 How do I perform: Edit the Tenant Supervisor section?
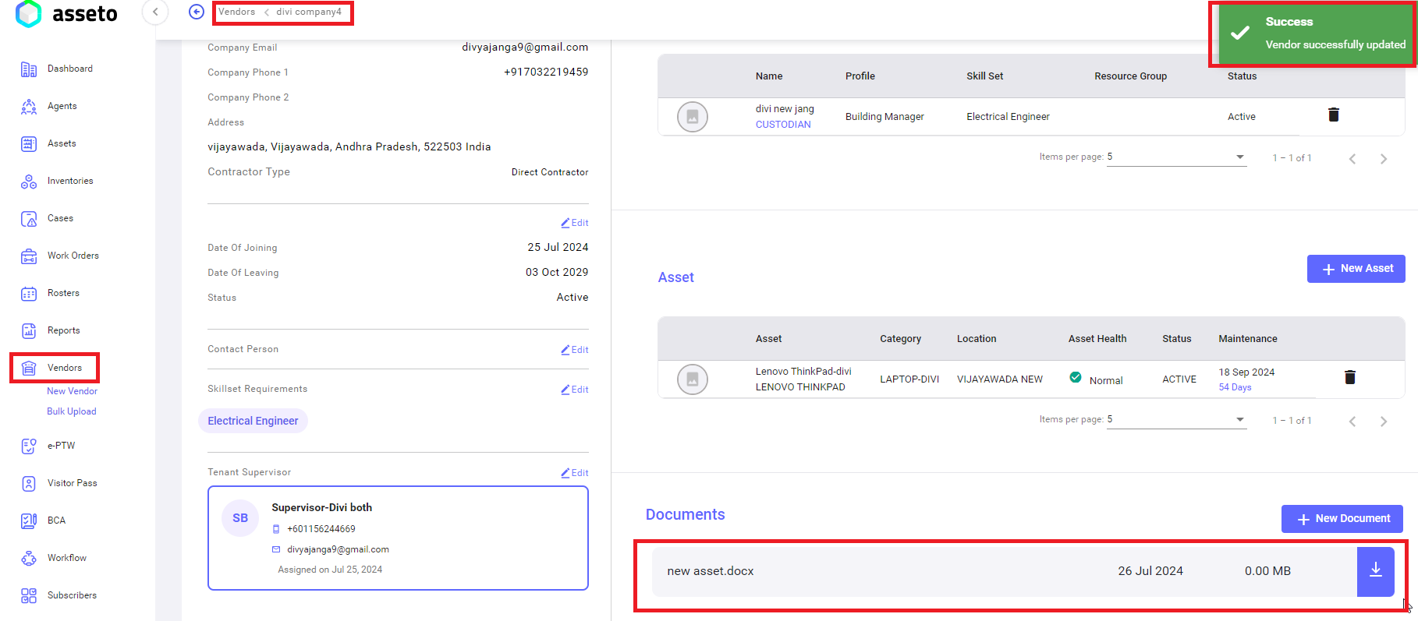(x=575, y=473)
